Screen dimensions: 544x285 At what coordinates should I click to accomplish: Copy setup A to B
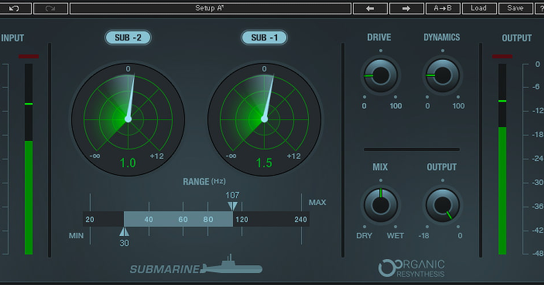click(x=443, y=8)
